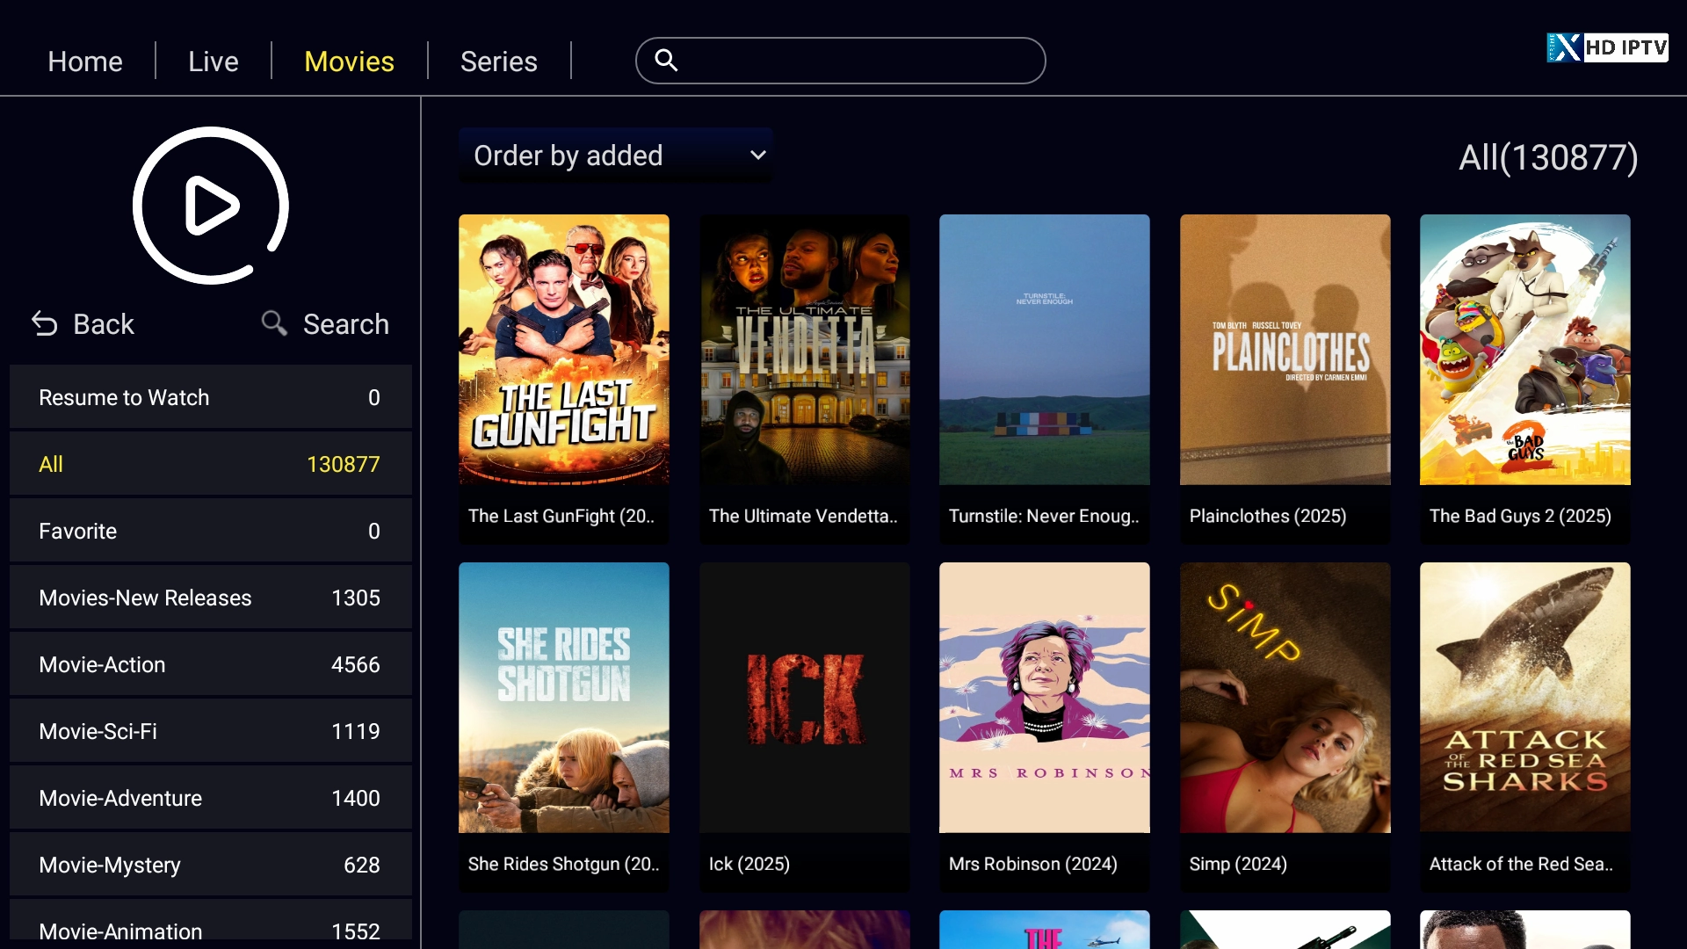Click the title 'The Bad Guys 2 (2025)'

click(x=1520, y=516)
